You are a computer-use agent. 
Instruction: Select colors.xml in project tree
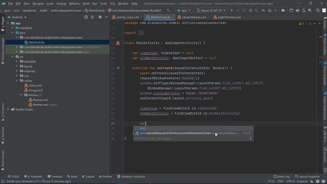35,85
